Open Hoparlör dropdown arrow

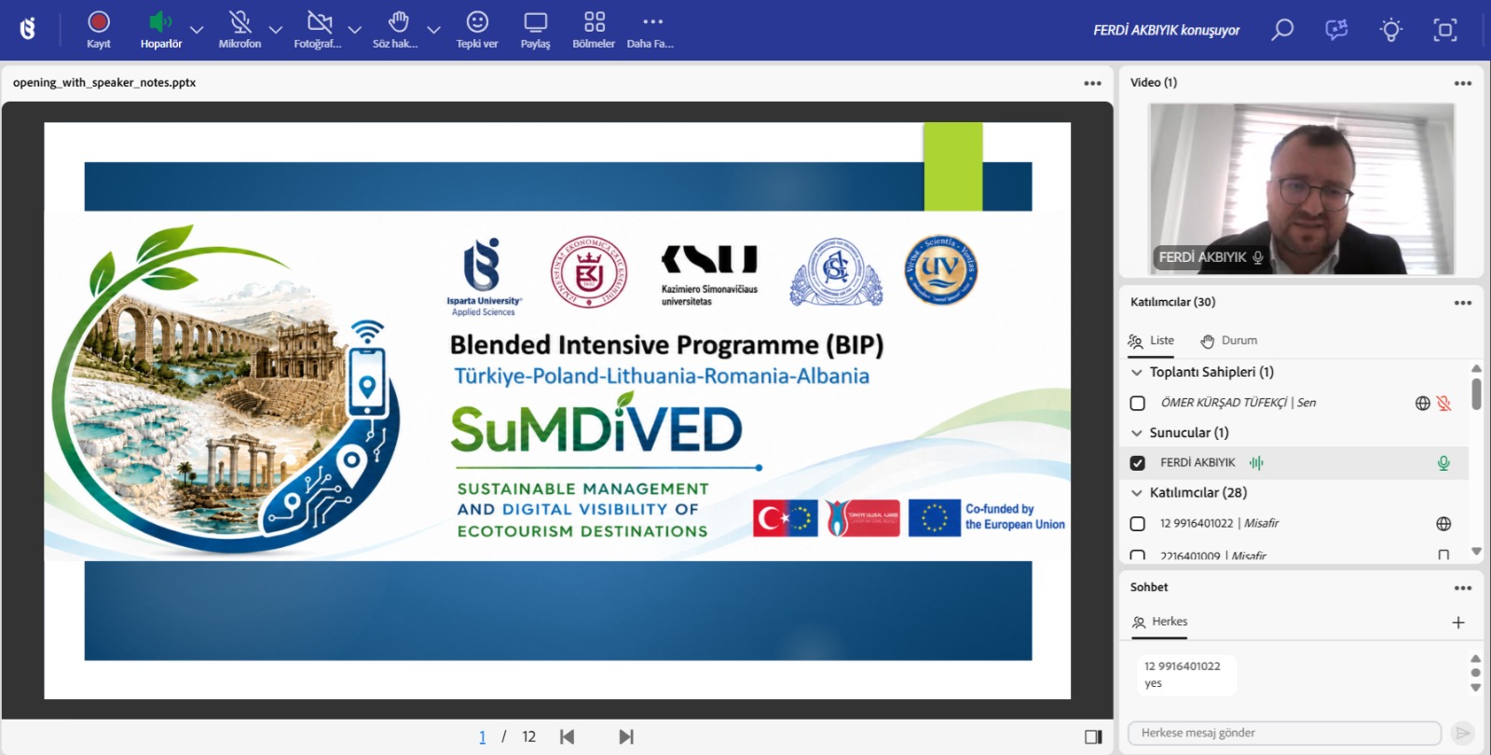(197, 30)
